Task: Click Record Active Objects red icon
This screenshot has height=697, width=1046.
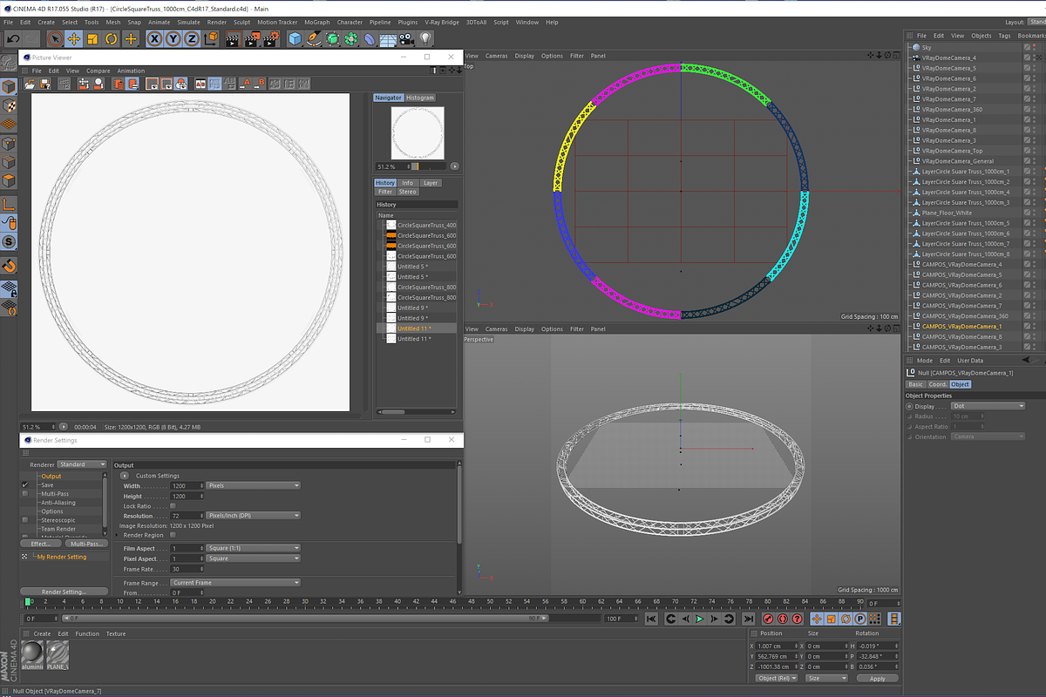Action: (768, 619)
